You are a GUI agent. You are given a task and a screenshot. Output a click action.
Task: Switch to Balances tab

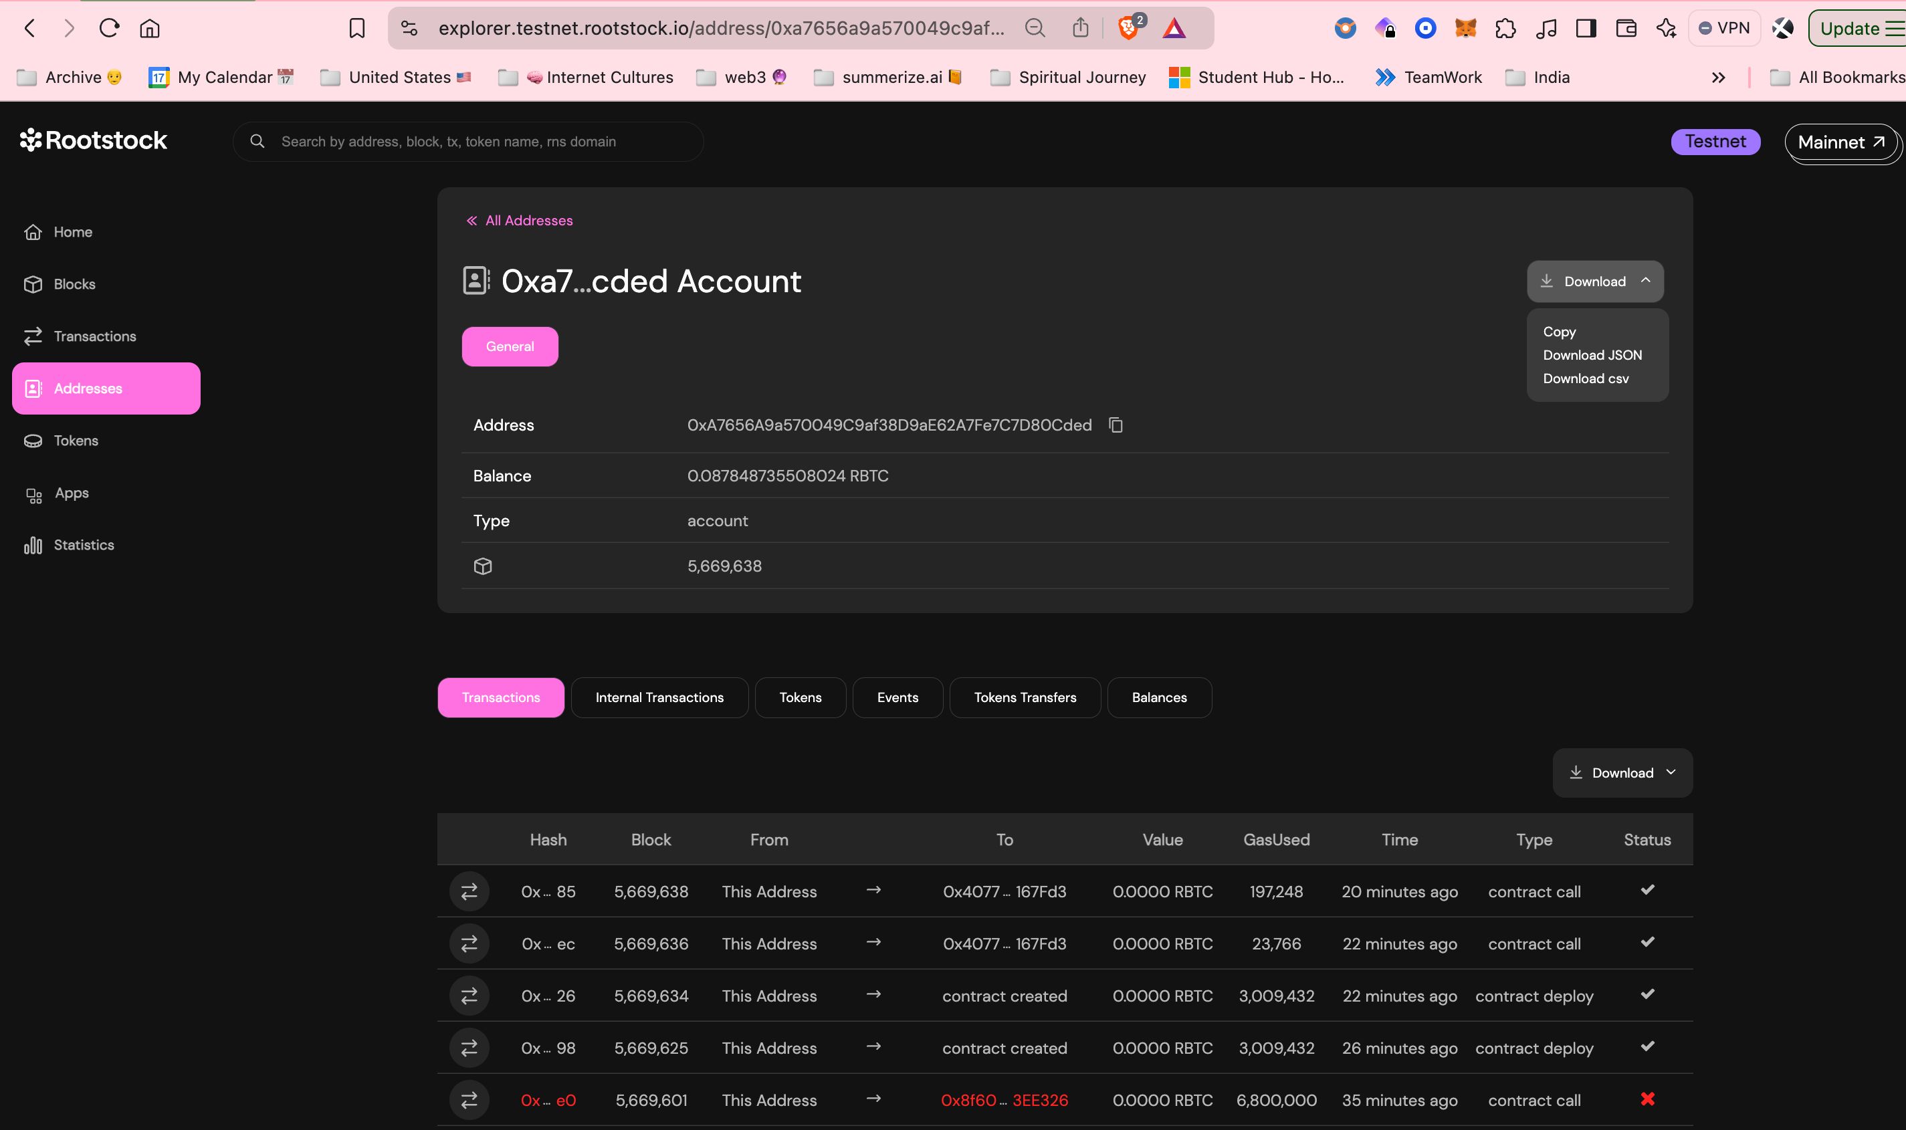click(1158, 697)
